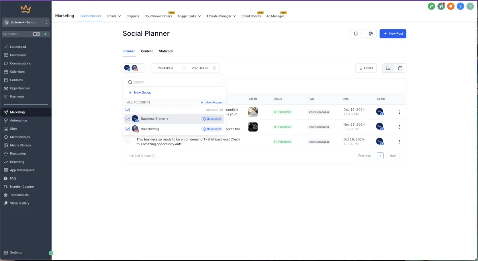Open the Filters button
Image resolution: width=478 pixels, height=261 pixels.
366,68
